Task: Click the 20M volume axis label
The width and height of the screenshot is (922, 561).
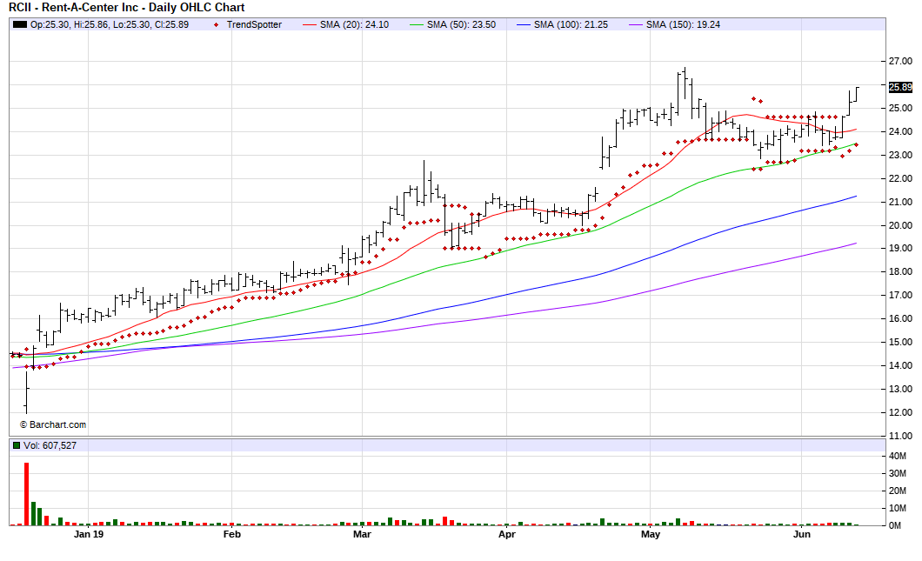Action: [x=898, y=491]
